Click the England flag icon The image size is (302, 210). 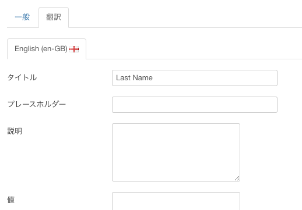[74, 49]
